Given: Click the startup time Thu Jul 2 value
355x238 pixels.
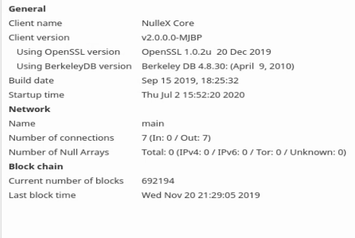Looking at the screenshot, I should 193,95.
